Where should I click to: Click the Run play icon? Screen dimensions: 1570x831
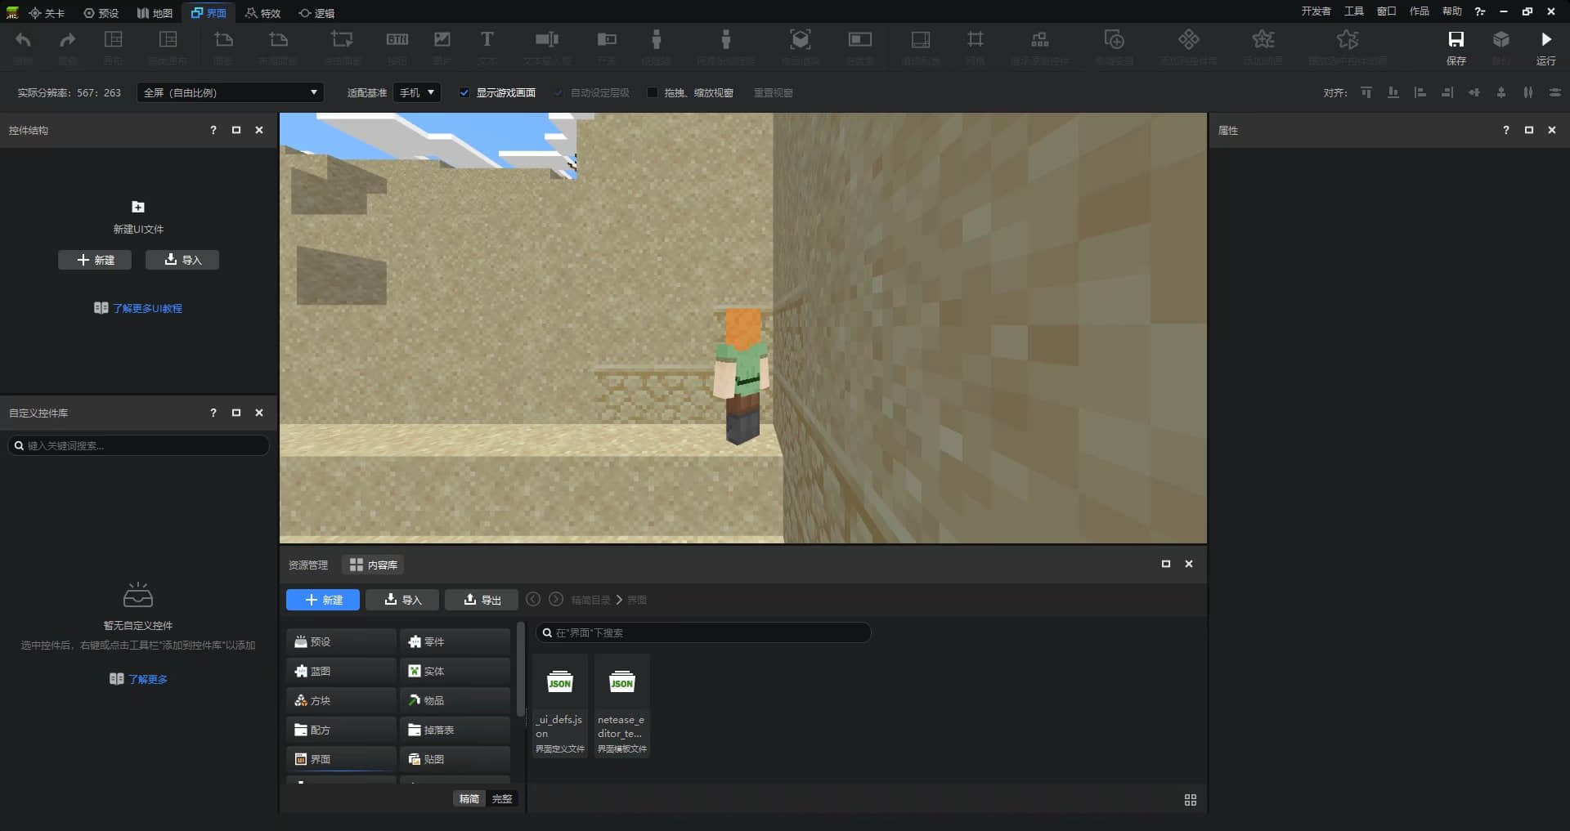click(x=1545, y=39)
